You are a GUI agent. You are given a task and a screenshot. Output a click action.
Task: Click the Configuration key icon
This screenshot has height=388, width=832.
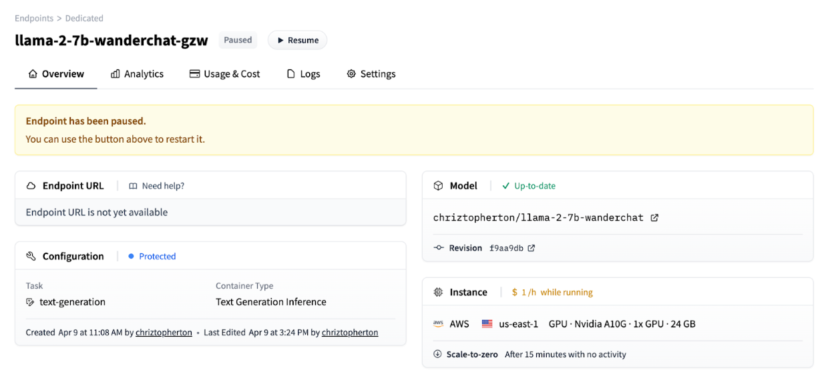[x=31, y=257]
